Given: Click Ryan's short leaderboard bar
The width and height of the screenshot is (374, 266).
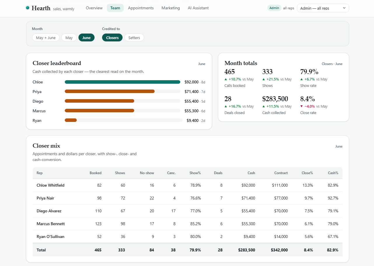Looking at the screenshot, I should tap(71, 120).
